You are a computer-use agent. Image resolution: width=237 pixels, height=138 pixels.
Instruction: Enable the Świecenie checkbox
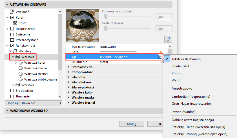click(12, 34)
